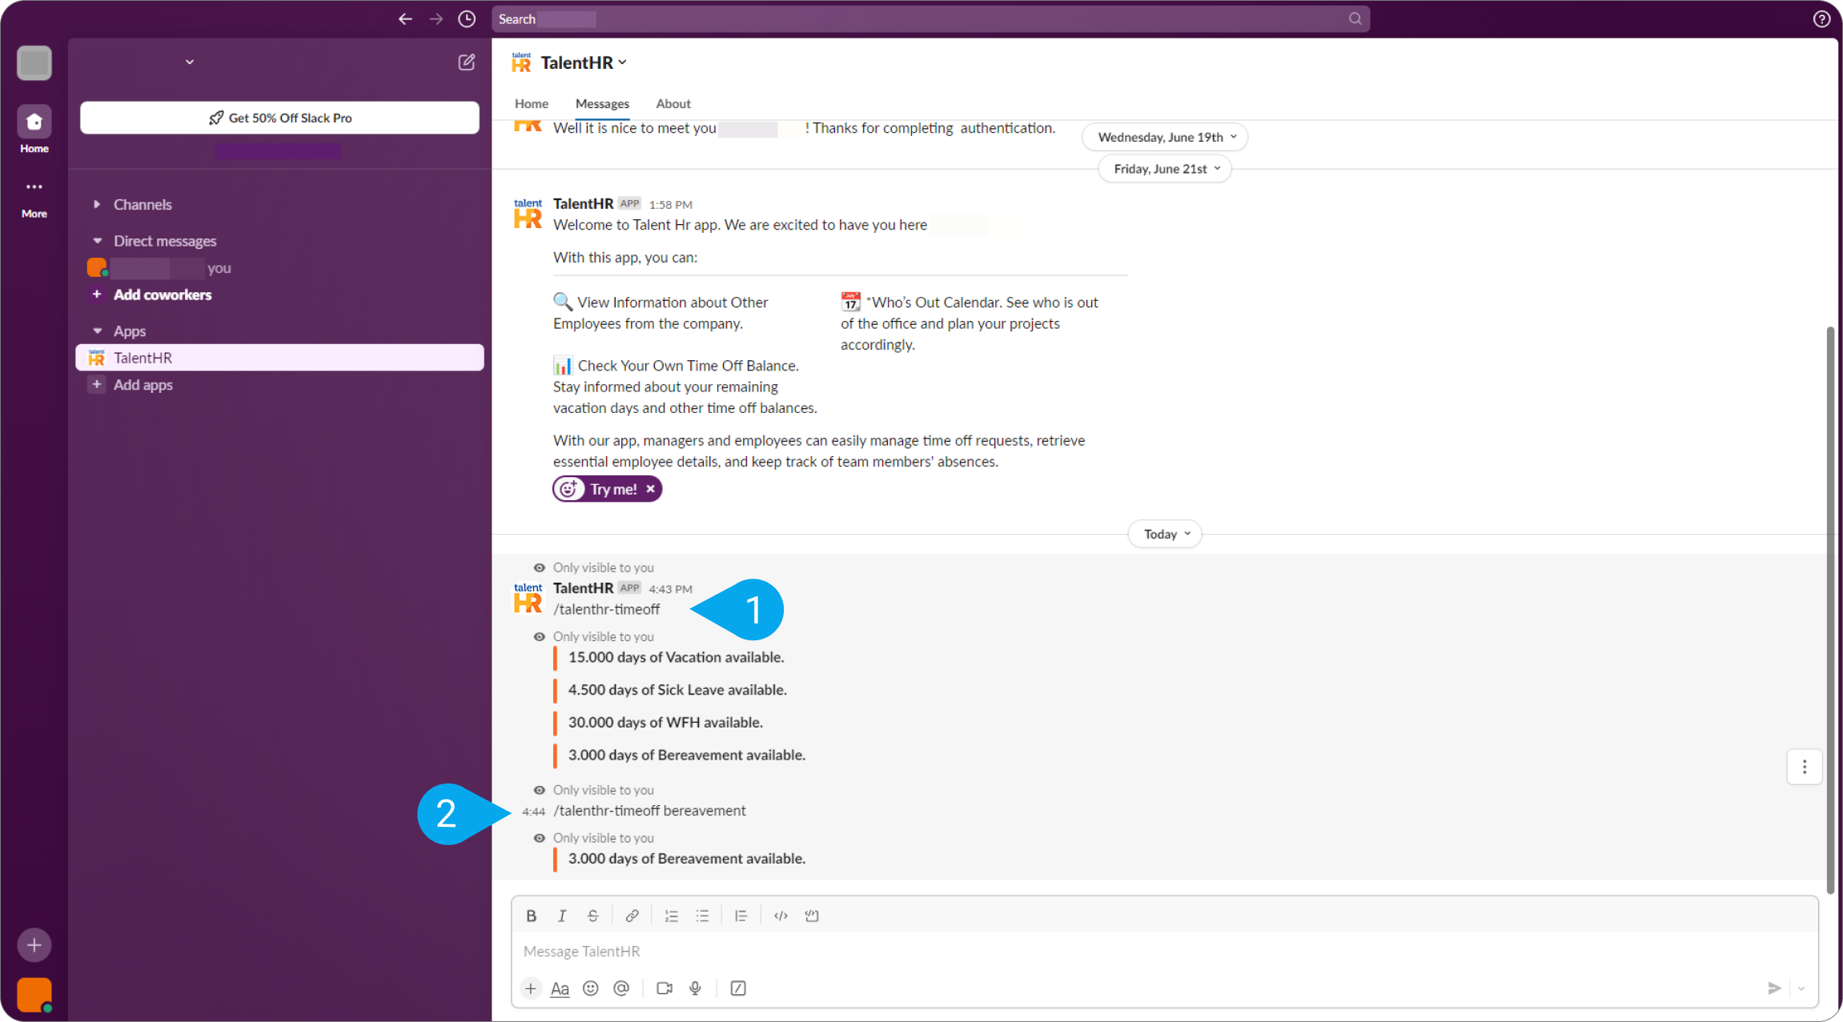This screenshot has width=1843, height=1022.
Task: Insert a link in composer
Action: [x=632, y=916]
